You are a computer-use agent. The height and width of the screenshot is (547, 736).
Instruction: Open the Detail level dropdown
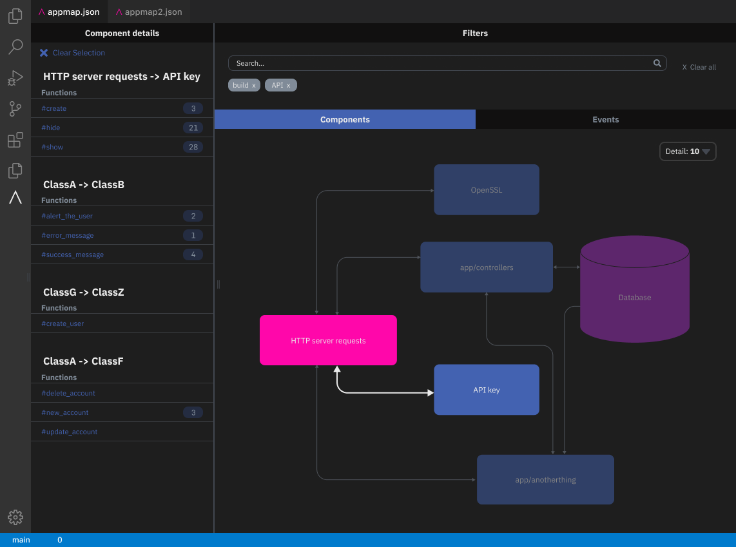click(x=687, y=151)
